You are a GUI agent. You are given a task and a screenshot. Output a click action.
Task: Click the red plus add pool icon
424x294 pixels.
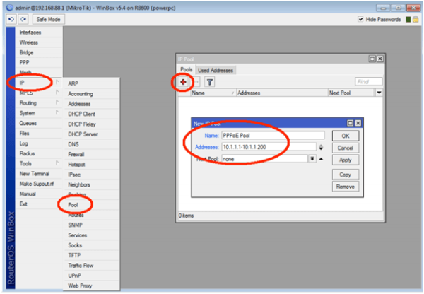(183, 82)
